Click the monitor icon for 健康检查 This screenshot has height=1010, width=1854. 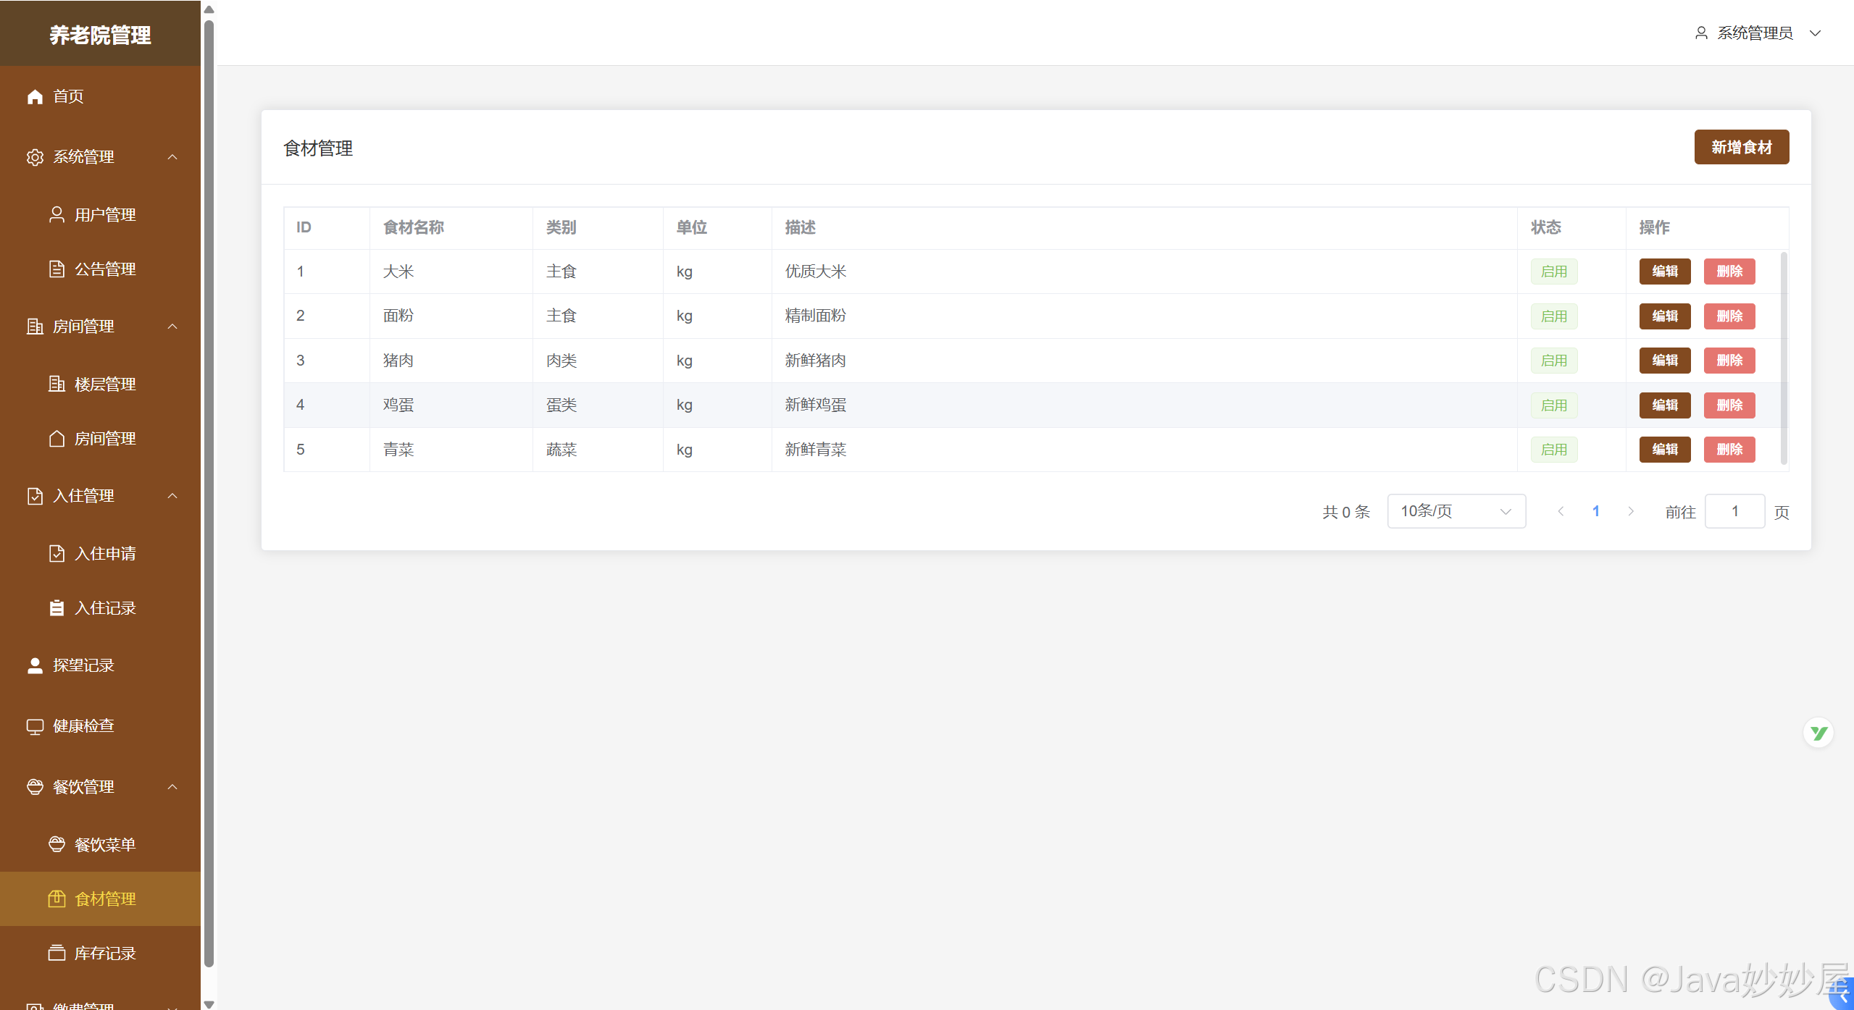coord(35,726)
